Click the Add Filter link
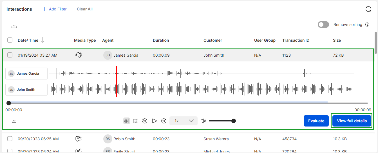 [58, 9]
